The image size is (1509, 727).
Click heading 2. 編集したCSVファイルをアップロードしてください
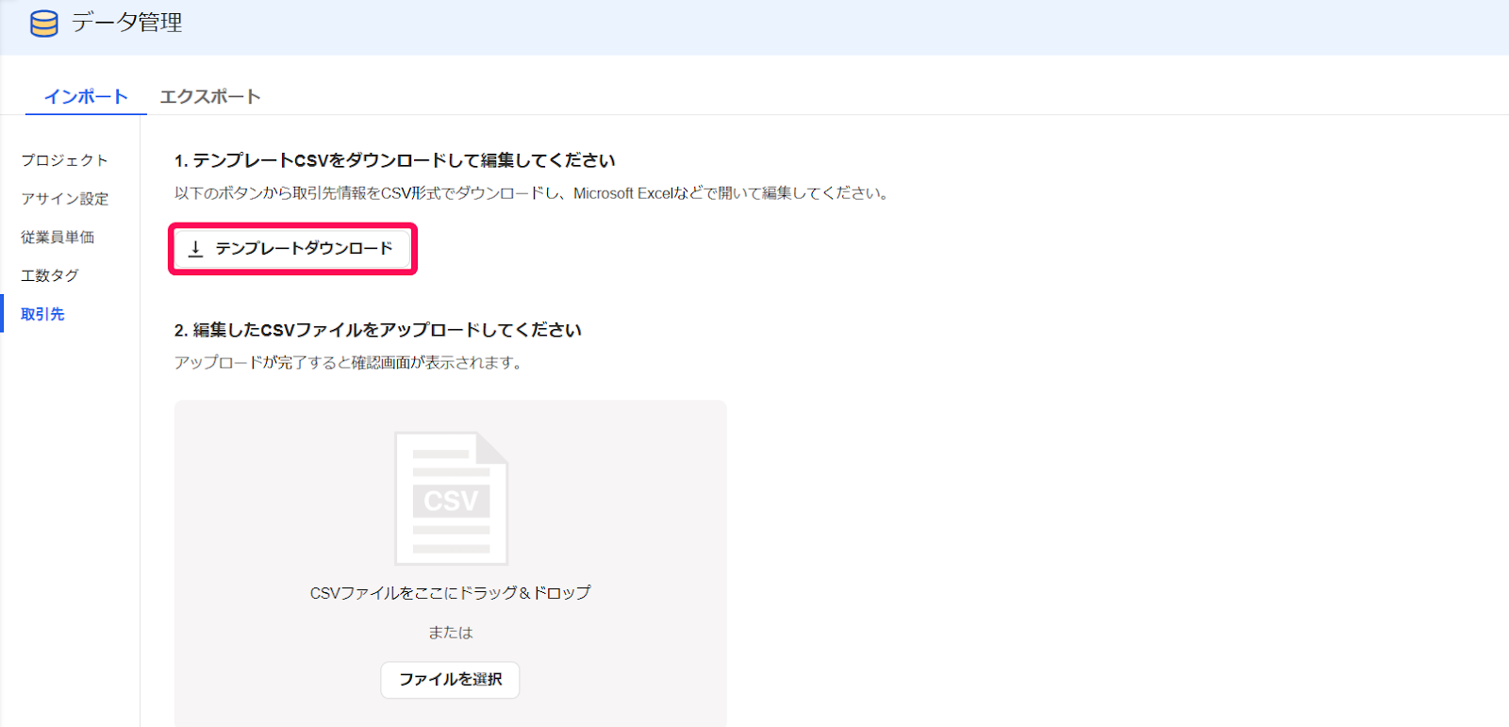coord(377,330)
